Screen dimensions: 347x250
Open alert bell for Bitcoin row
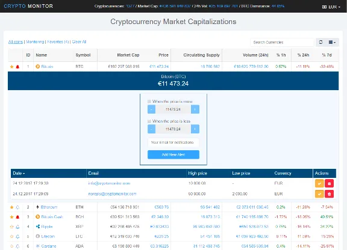[17, 67]
